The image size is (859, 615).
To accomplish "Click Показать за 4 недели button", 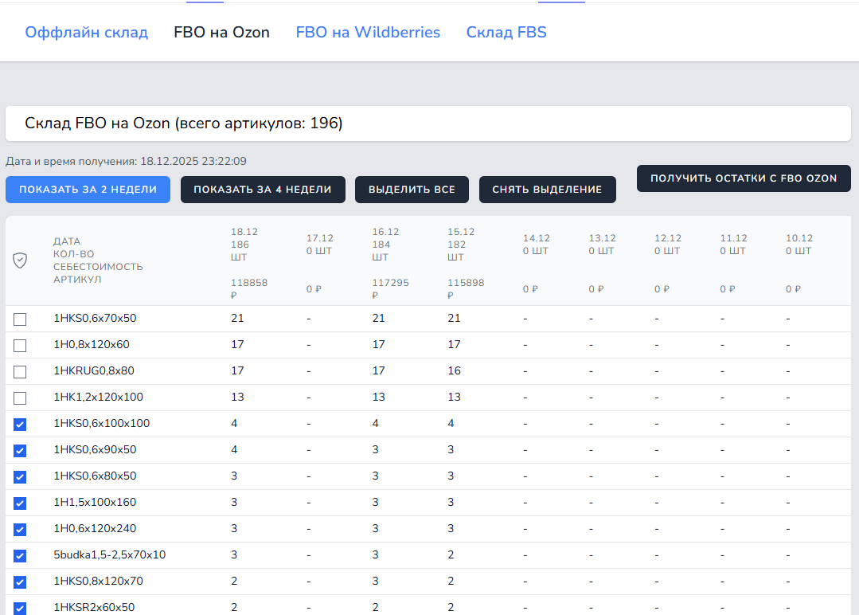I will pyautogui.click(x=263, y=190).
